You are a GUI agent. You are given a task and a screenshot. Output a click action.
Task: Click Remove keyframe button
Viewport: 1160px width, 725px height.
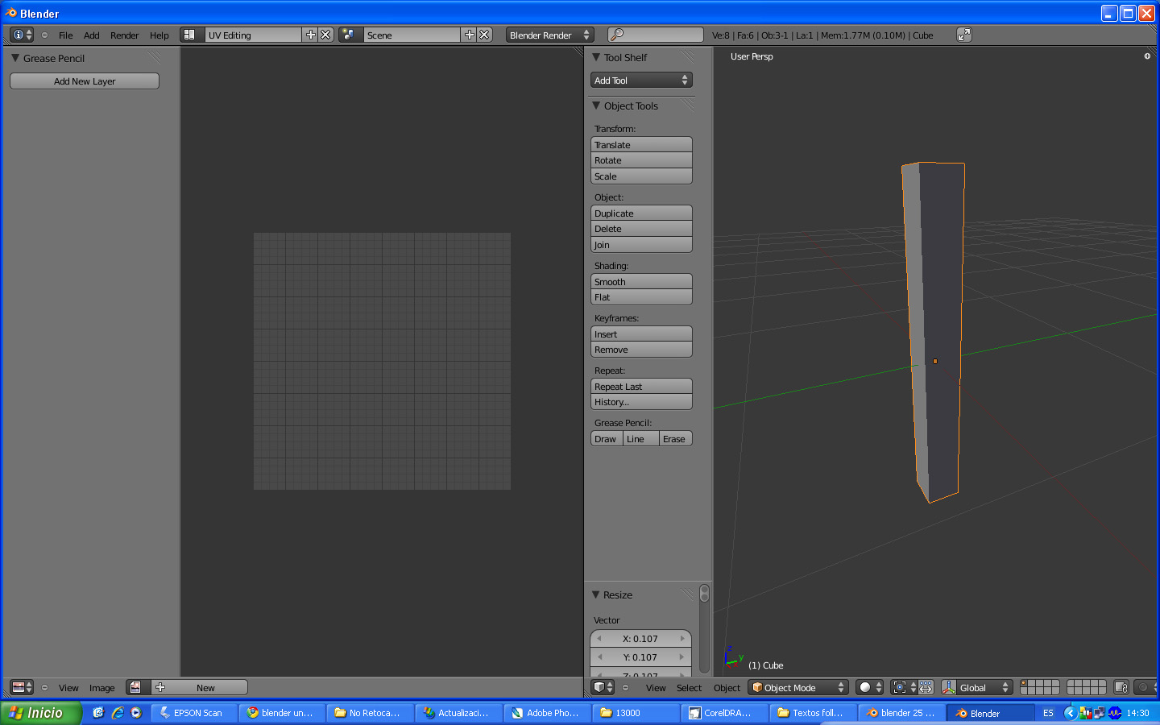click(641, 350)
